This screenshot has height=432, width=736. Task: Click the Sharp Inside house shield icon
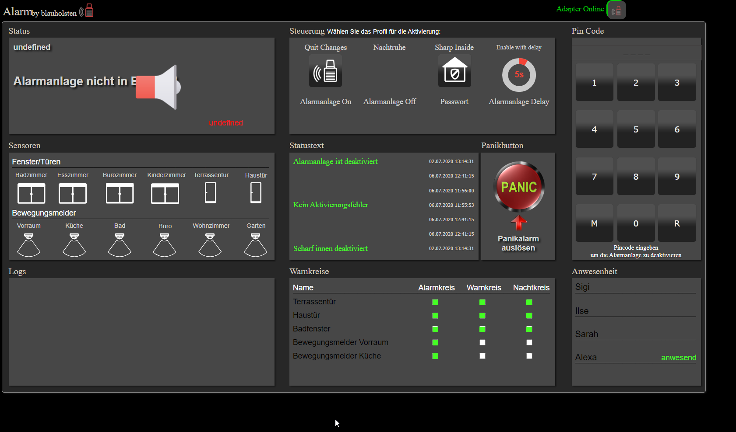coord(454,71)
